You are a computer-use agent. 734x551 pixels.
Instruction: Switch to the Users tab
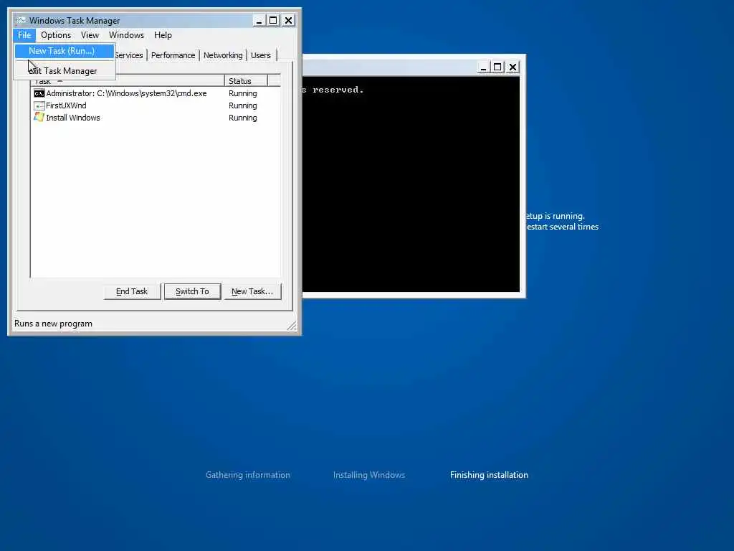point(261,55)
